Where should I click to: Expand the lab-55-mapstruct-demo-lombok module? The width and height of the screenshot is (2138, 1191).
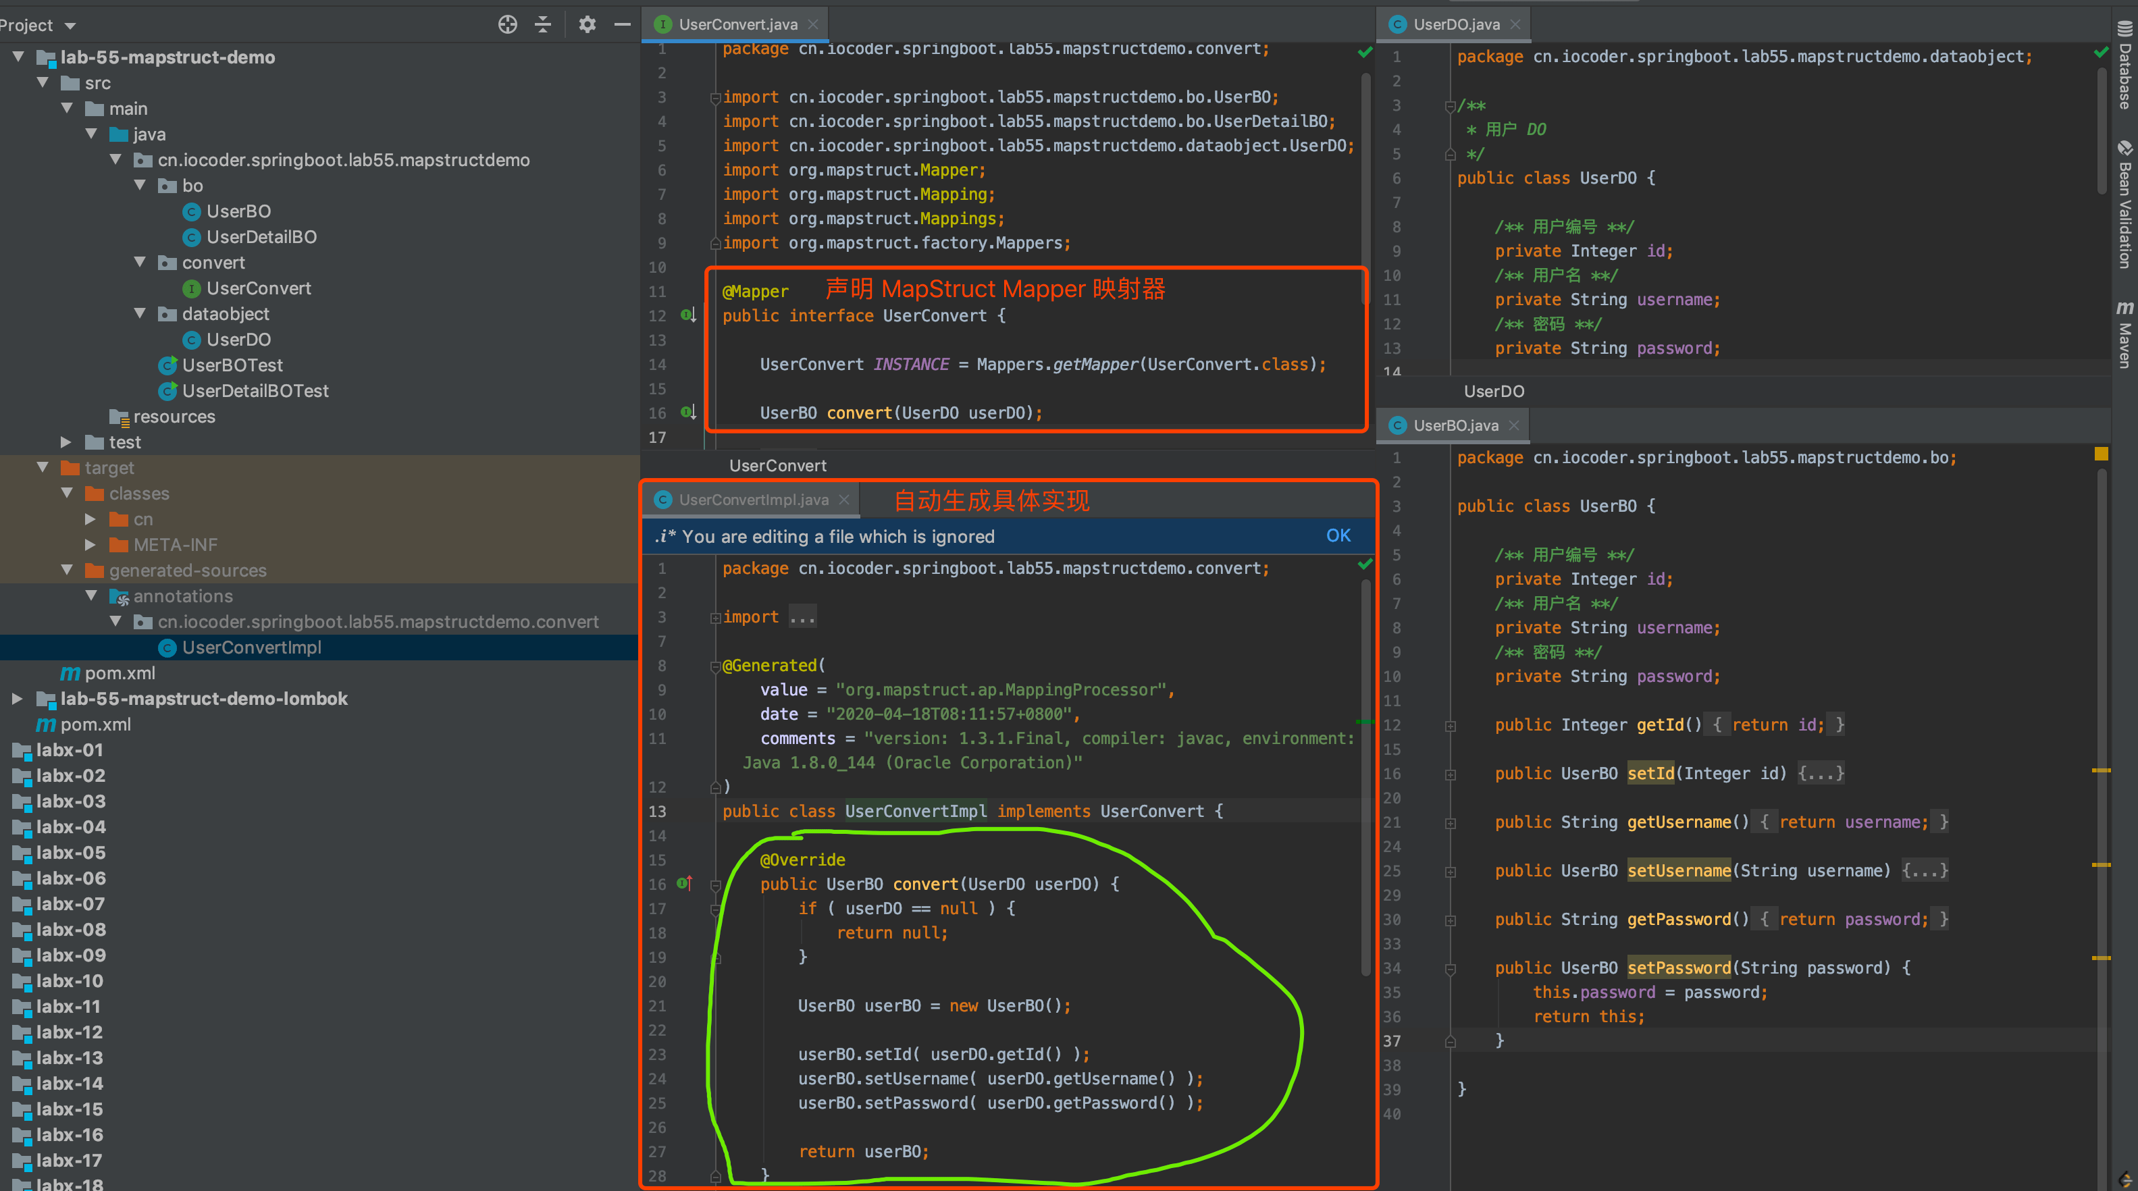(x=18, y=699)
